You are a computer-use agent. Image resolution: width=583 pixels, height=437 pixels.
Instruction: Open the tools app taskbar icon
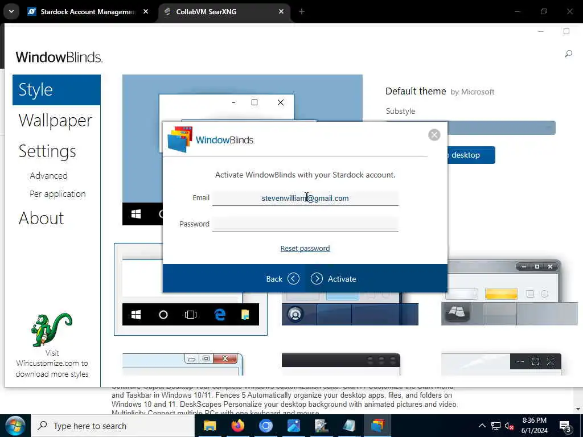321,426
